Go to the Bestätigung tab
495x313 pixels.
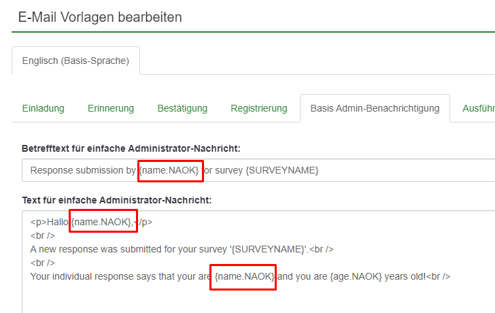182,108
